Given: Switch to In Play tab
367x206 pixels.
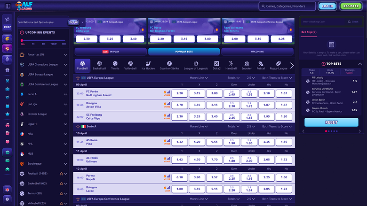Looking at the screenshot, I should click(111, 52).
